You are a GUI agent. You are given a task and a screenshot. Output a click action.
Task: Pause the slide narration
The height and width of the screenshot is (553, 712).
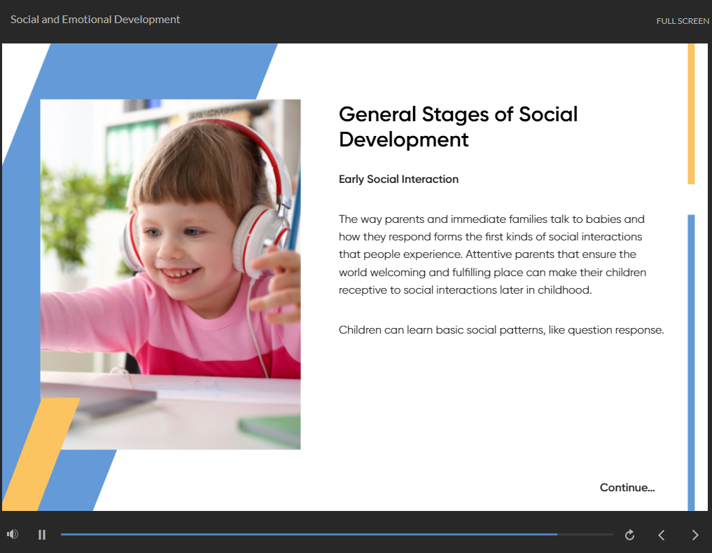41,534
